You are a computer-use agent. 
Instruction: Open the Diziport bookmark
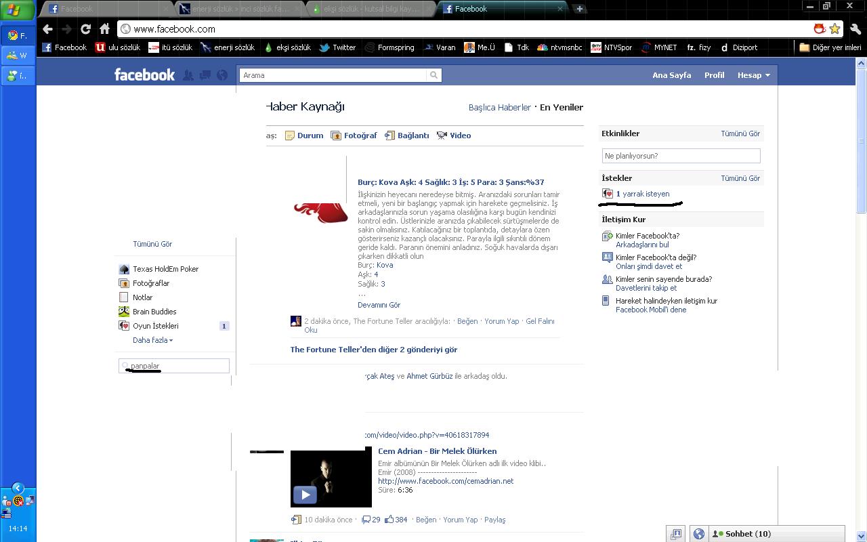(x=738, y=47)
